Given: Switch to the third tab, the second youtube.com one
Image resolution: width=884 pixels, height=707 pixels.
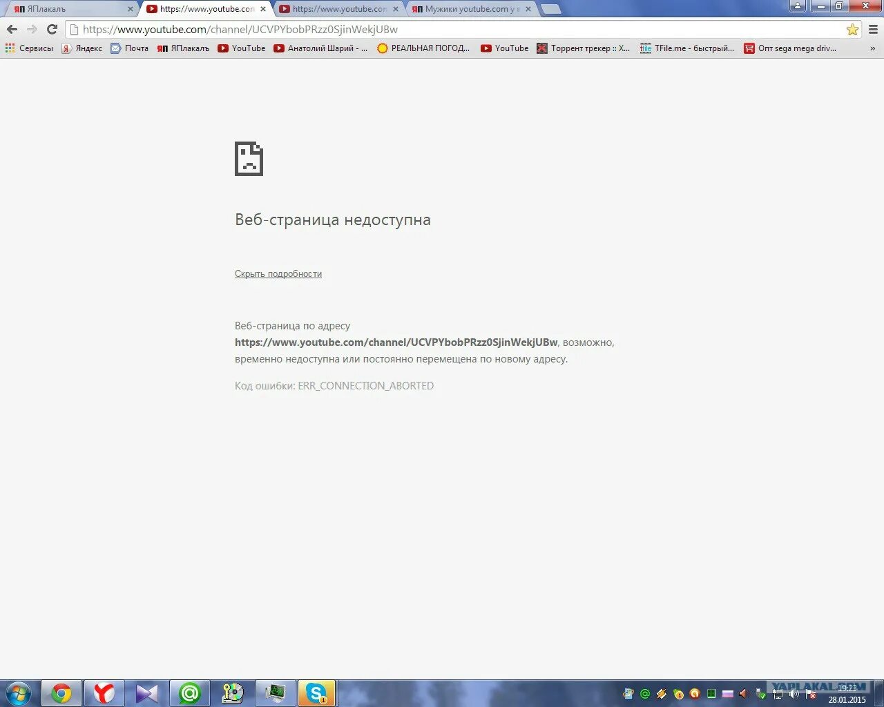Looking at the screenshot, I should (x=338, y=9).
